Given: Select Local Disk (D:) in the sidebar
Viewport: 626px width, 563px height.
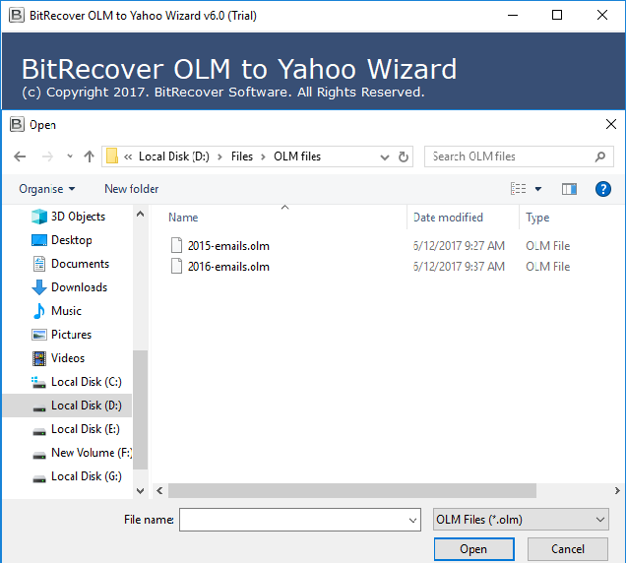Looking at the screenshot, I should tap(87, 406).
